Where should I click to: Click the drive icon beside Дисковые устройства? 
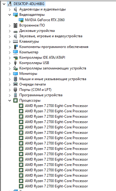[x=15, y=31]
